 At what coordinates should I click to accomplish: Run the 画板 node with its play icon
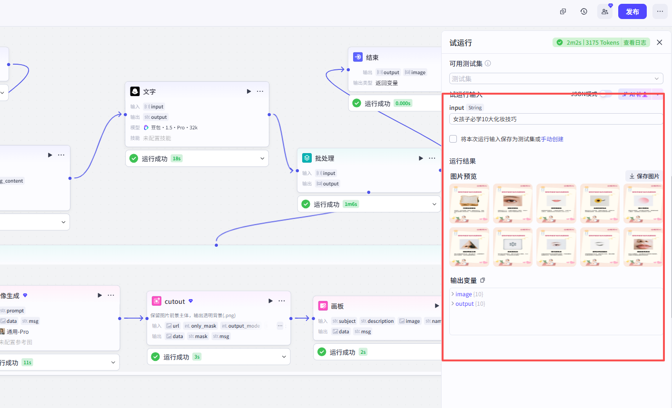436,306
